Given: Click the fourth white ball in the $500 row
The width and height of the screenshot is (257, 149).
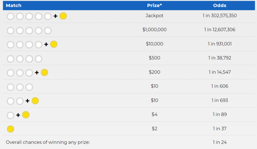Looking at the screenshot, I should (x=39, y=59).
